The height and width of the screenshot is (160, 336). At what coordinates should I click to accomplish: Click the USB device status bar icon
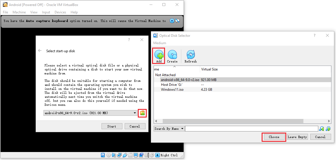point(125,155)
